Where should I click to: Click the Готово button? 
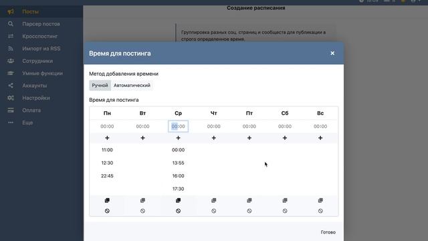(328, 232)
